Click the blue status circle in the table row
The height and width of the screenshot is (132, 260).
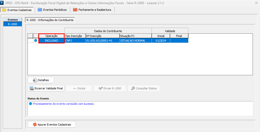click(x=36, y=41)
